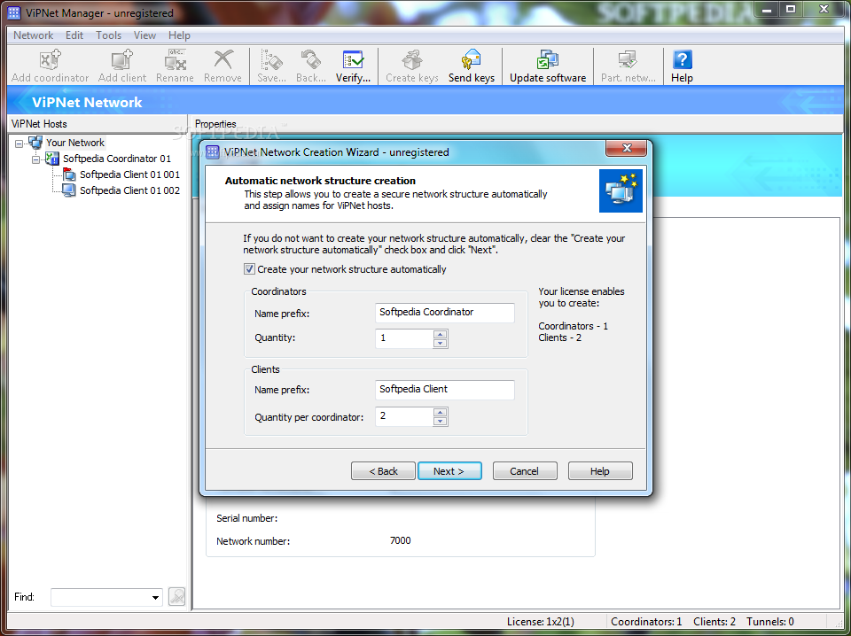Click Softpedia Coordinator 01 node icon
The height and width of the screenshot is (636, 851).
pyautogui.click(x=52, y=159)
